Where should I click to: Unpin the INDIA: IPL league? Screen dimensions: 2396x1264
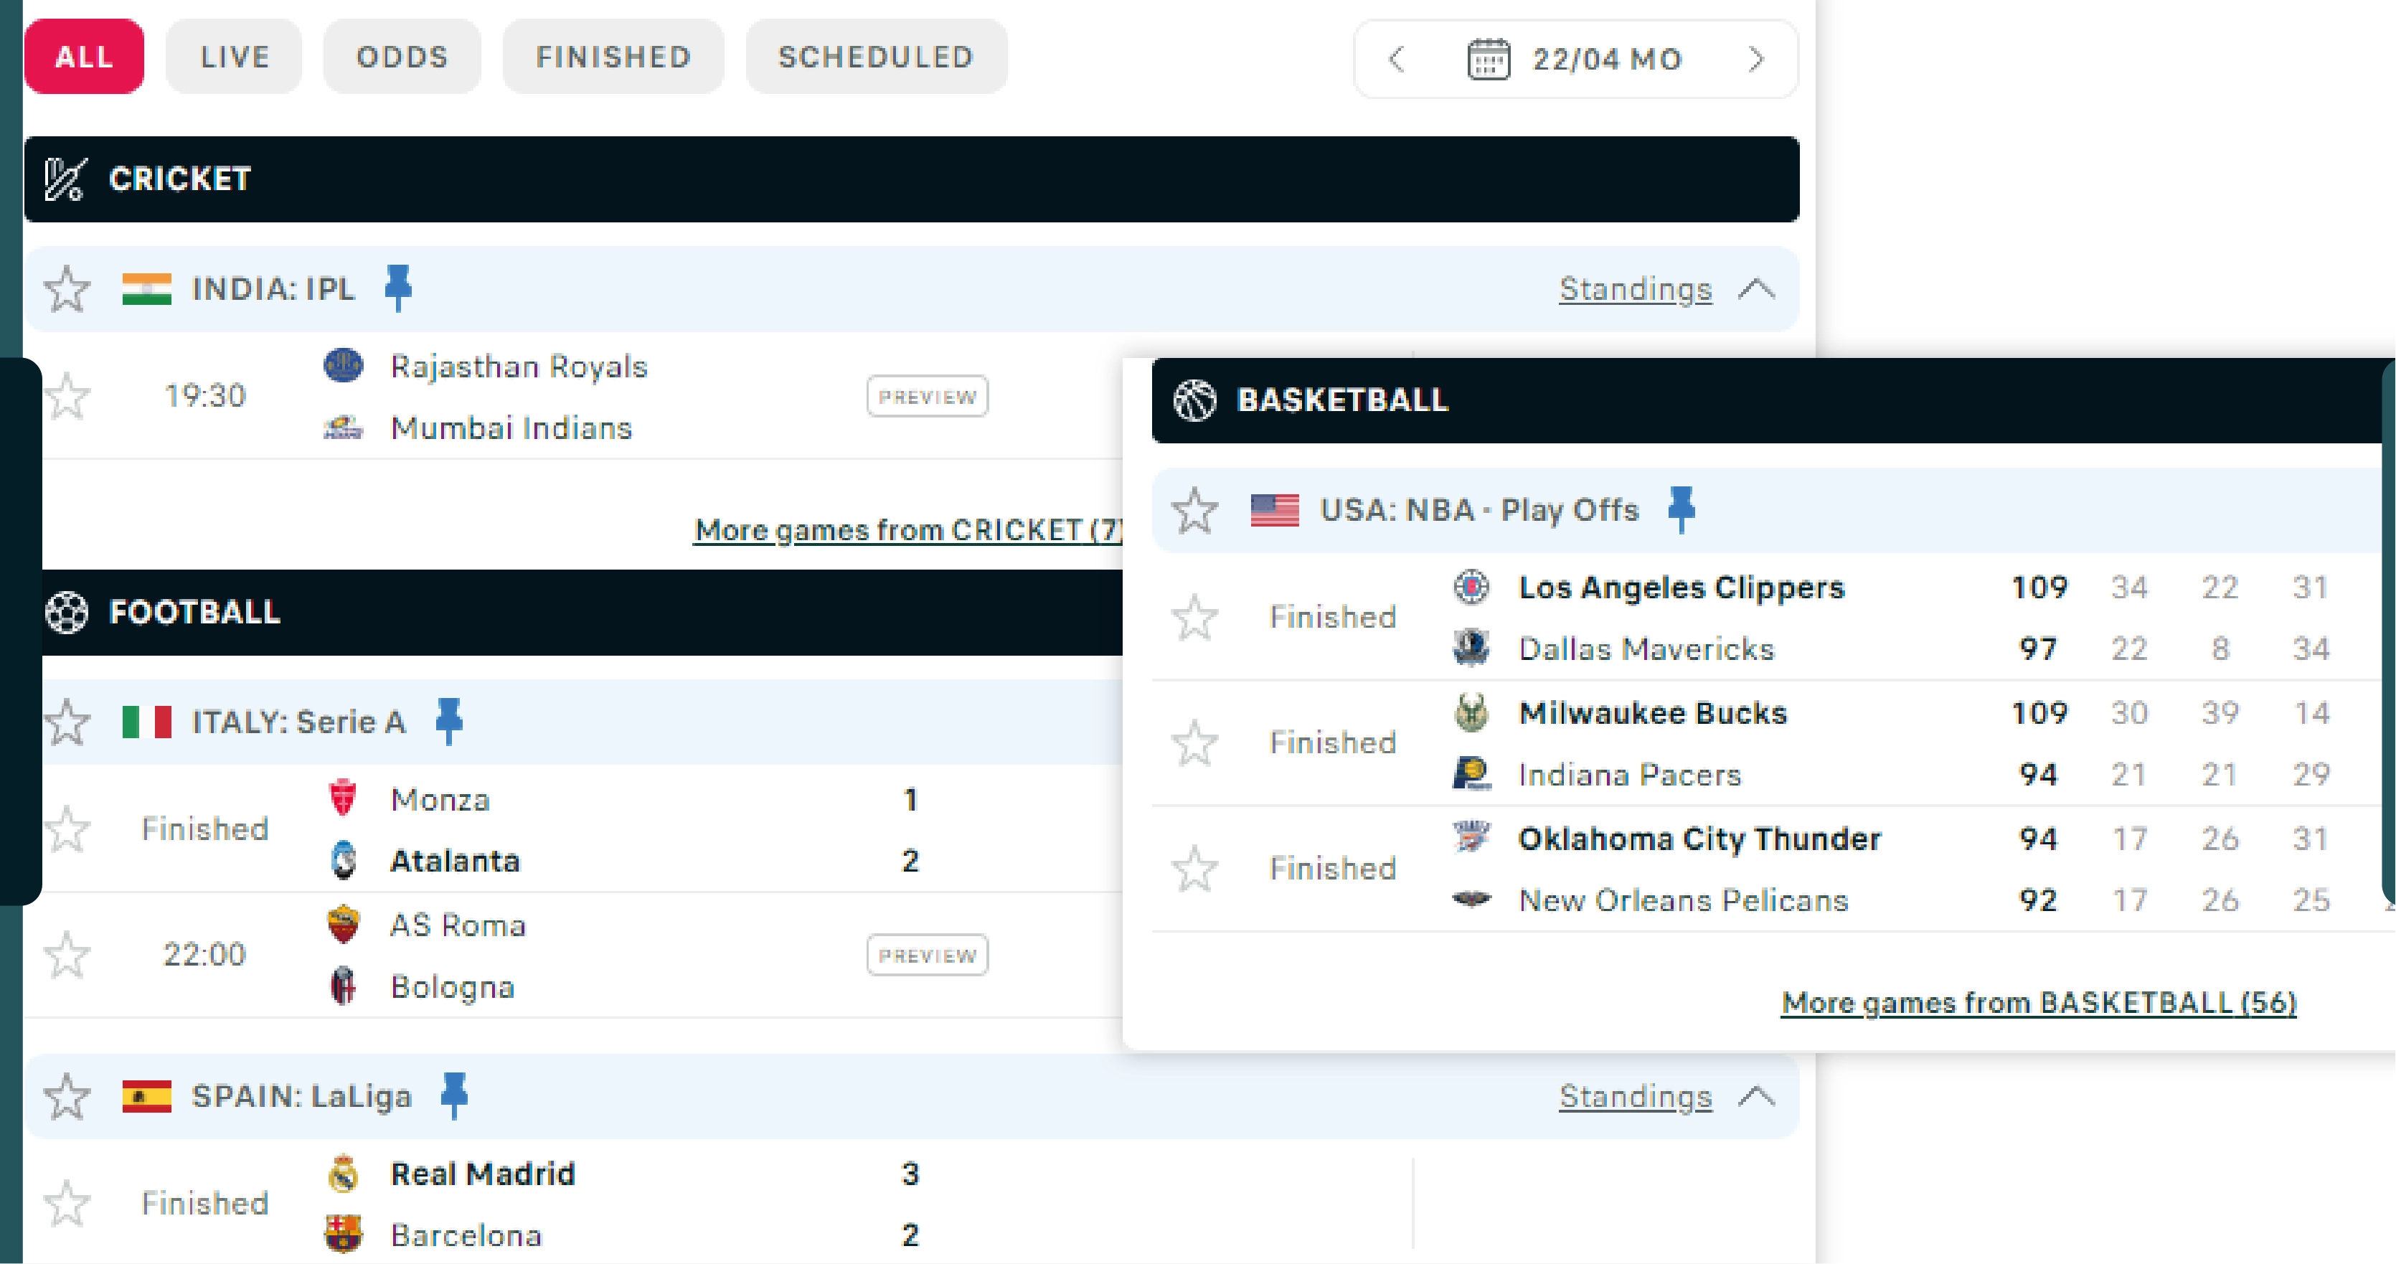pos(398,288)
